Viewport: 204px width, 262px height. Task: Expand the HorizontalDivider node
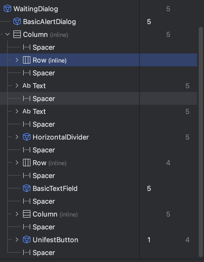pyautogui.click(x=17, y=137)
